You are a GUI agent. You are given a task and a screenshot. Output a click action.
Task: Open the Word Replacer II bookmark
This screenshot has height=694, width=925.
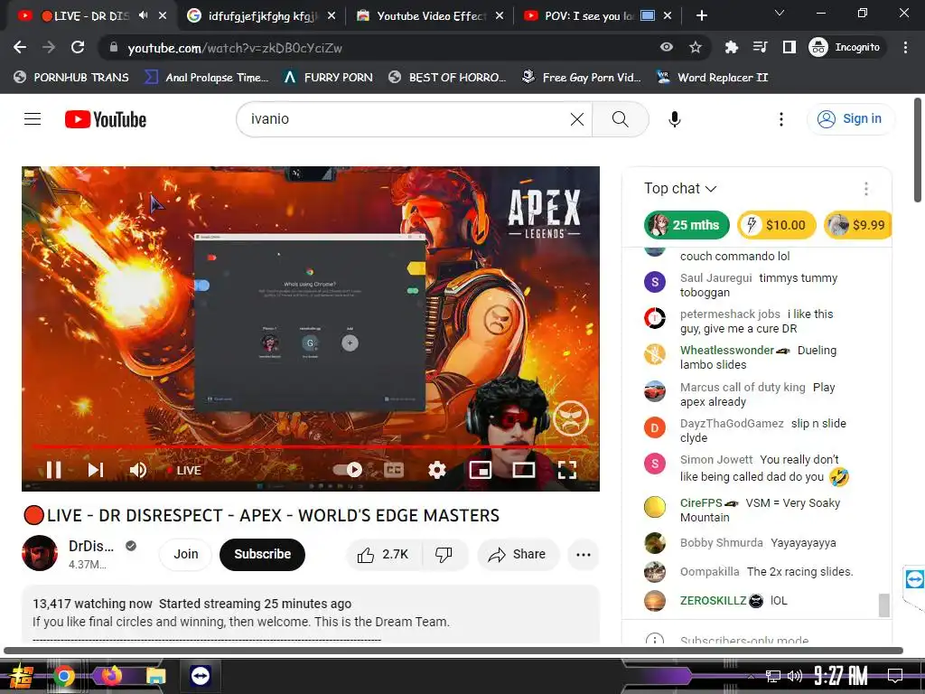(712, 78)
